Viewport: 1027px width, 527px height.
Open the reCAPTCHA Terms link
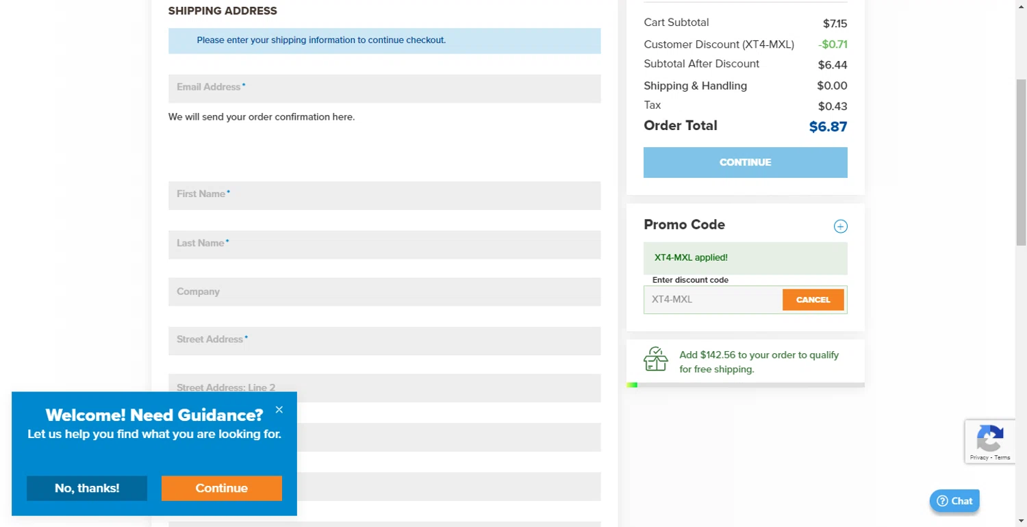1002,457
